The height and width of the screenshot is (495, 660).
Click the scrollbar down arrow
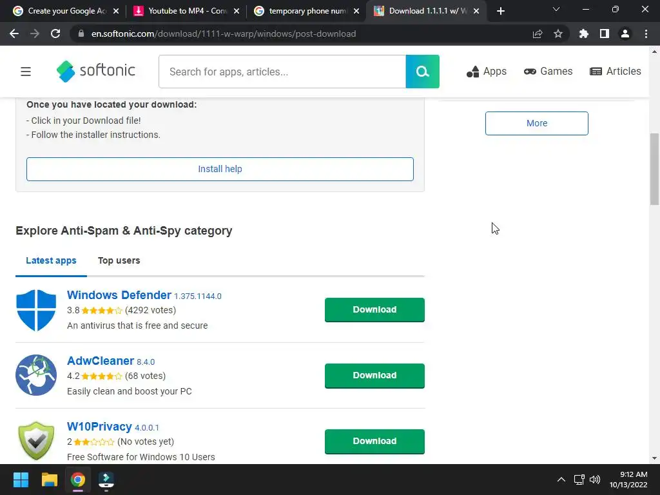654,458
